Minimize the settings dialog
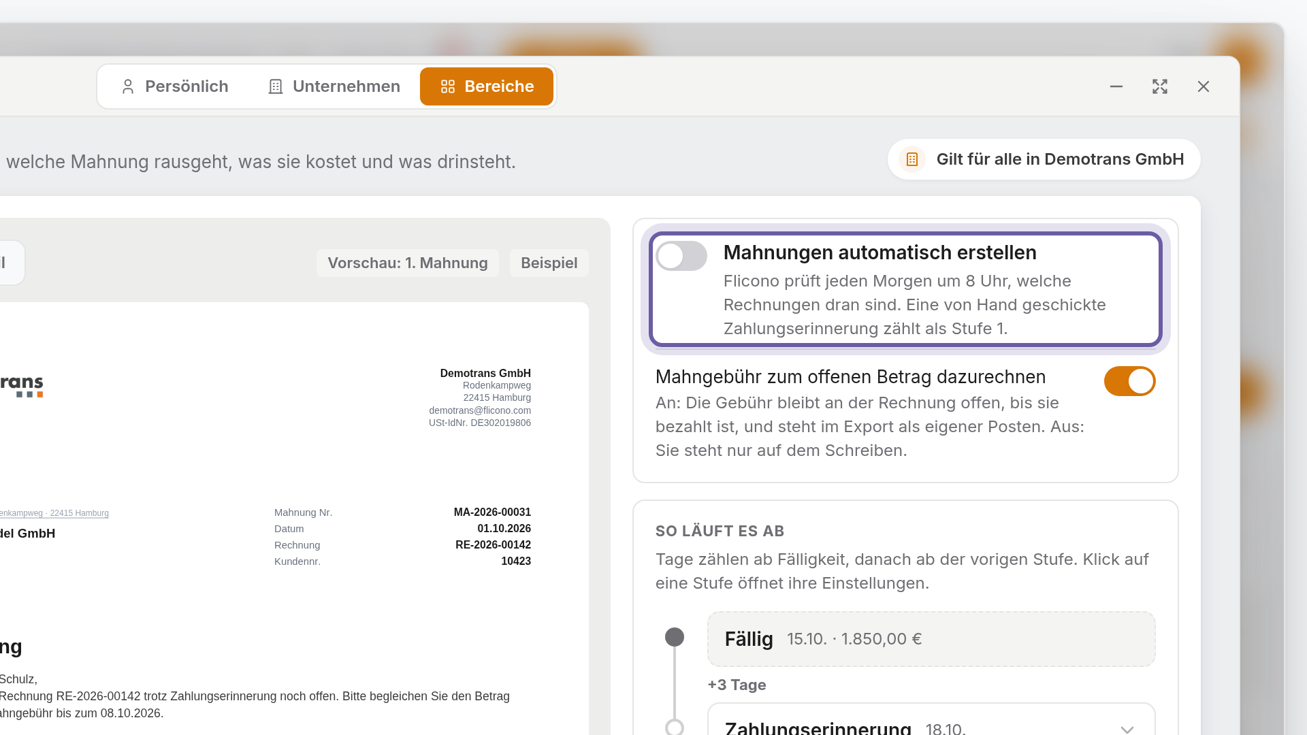This screenshot has width=1307, height=735. click(1116, 86)
